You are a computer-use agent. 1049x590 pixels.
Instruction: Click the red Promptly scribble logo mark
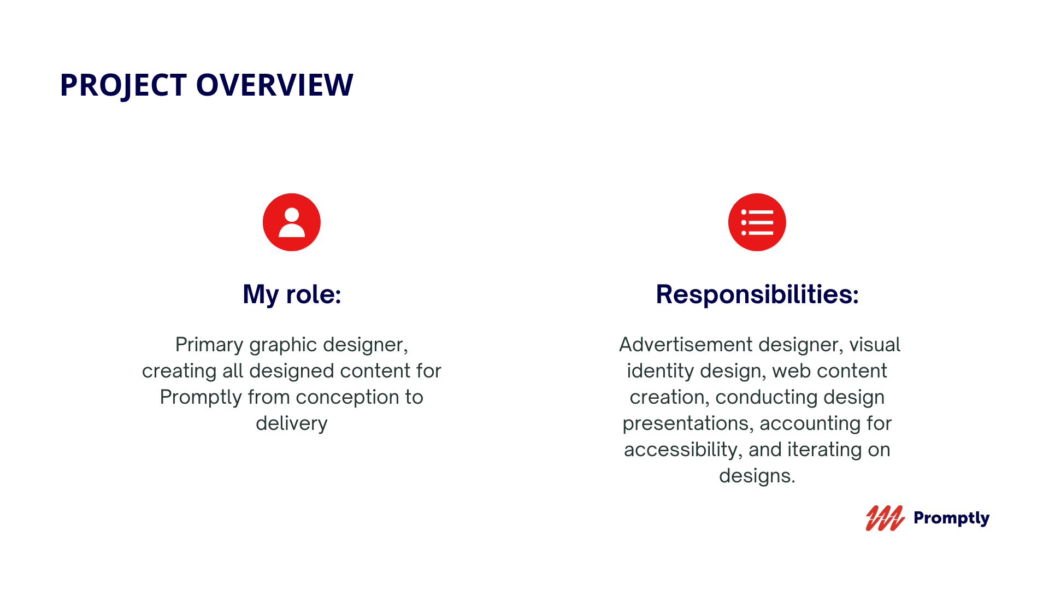[x=885, y=518]
